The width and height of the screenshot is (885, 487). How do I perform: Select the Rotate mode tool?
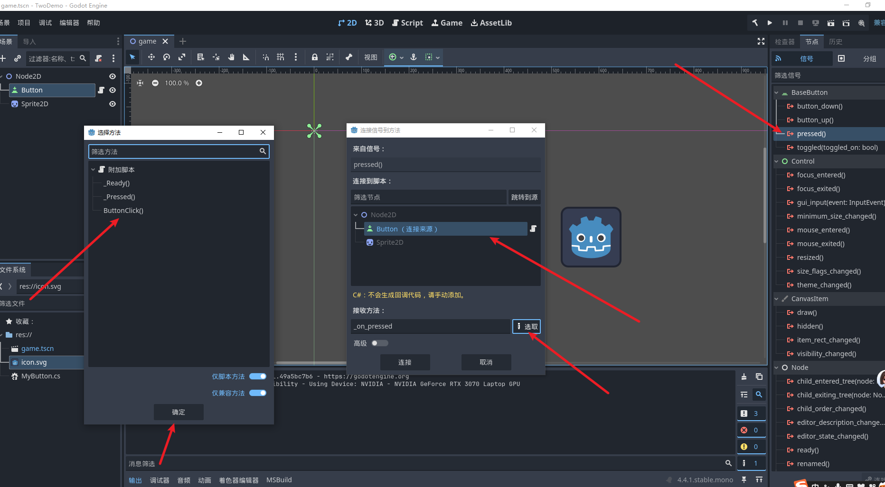click(167, 57)
